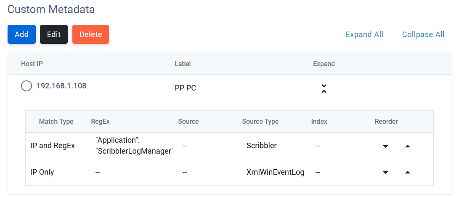
Task: Click the Source Type column header
Action: coord(260,122)
